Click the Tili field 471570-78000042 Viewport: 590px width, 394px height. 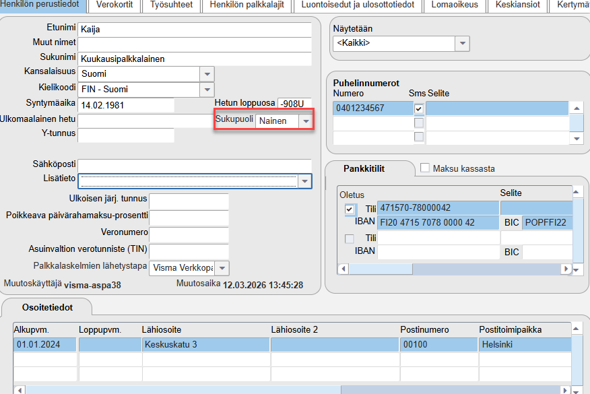(438, 208)
